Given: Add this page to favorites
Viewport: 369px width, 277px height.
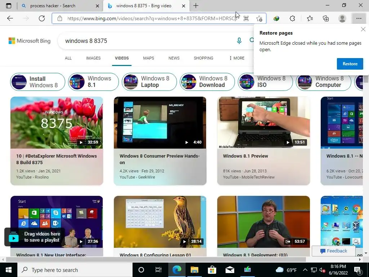Looking at the screenshot, I should tap(259, 18).
